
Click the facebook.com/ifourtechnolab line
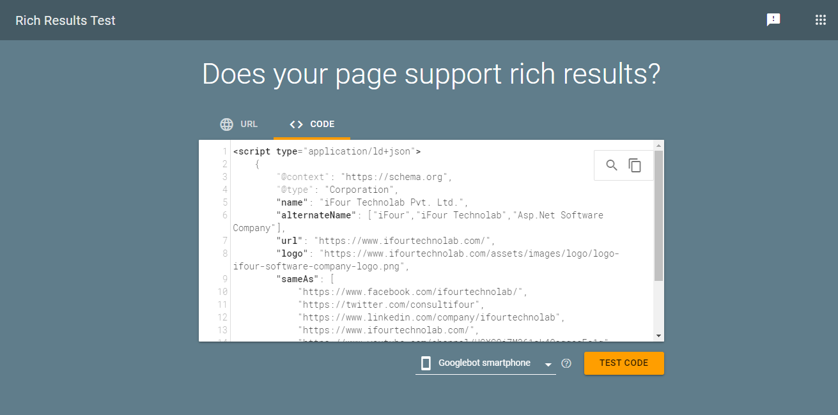tap(412, 292)
